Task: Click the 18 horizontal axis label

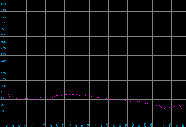Action: tap(44, 125)
